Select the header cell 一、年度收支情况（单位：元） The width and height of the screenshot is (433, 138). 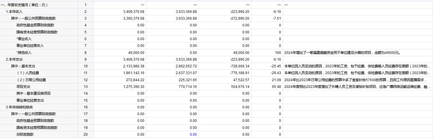24,5
